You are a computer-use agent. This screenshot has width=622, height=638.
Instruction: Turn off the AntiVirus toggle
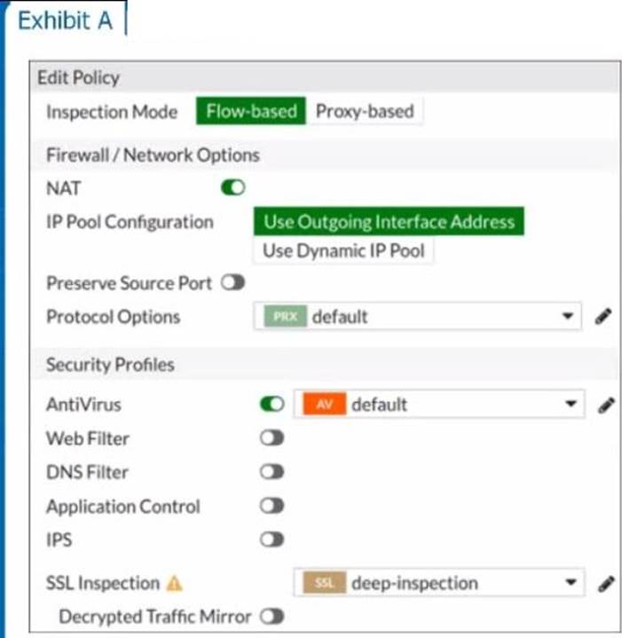tap(272, 405)
